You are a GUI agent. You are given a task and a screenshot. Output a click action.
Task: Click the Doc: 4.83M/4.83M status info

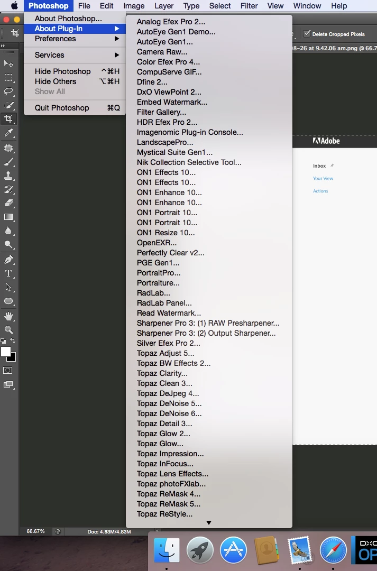coord(109,532)
